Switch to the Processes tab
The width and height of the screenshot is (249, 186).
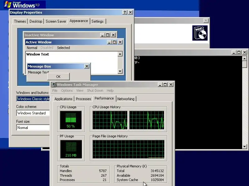83,99
